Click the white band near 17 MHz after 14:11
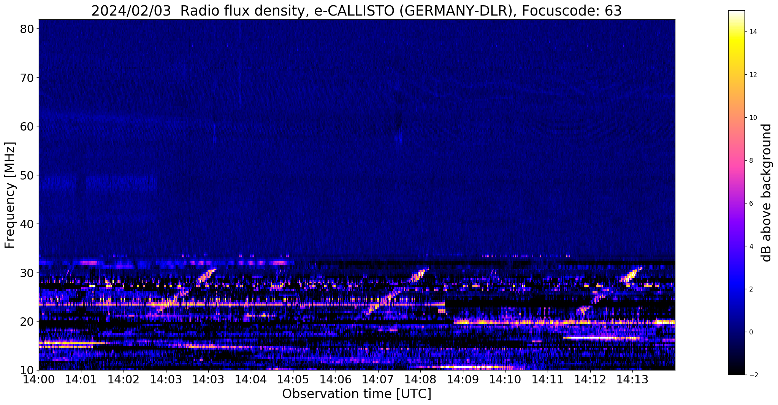 pyautogui.click(x=601, y=337)
